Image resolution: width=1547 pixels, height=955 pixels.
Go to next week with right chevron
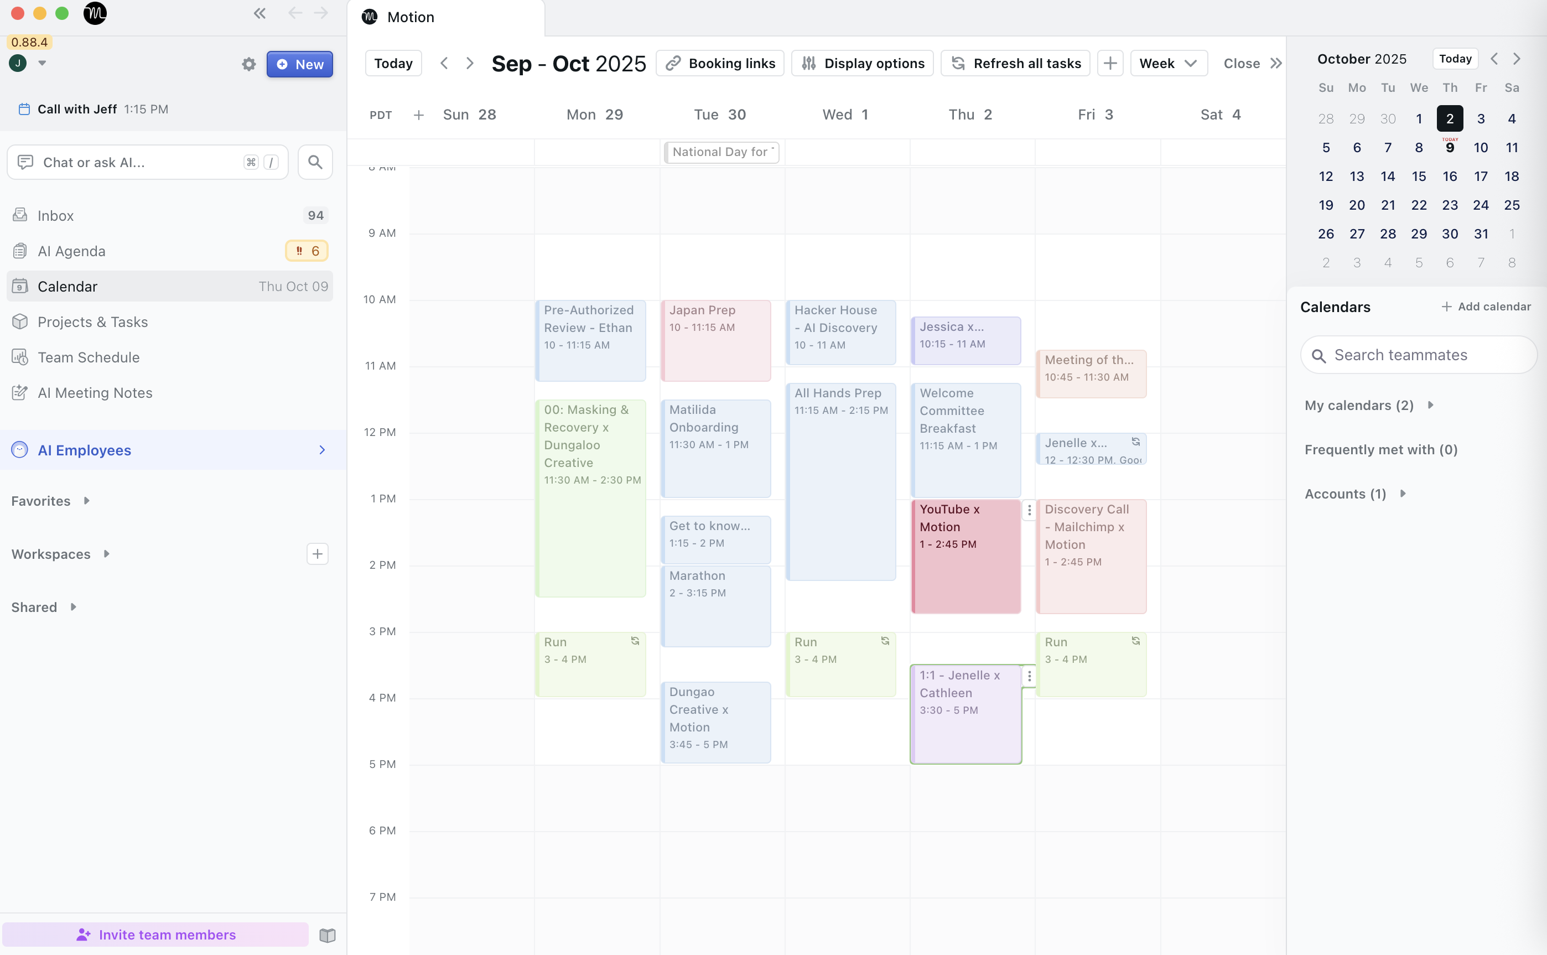click(x=470, y=63)
